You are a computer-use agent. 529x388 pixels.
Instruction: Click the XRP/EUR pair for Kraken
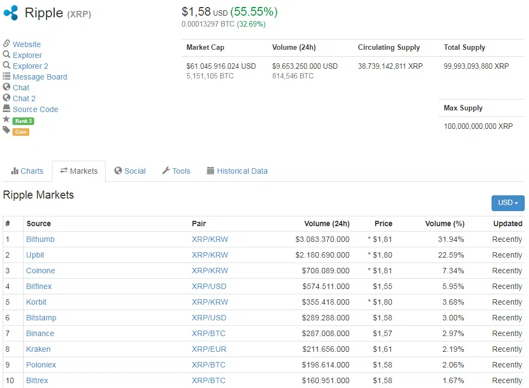[x=209, y=349]
